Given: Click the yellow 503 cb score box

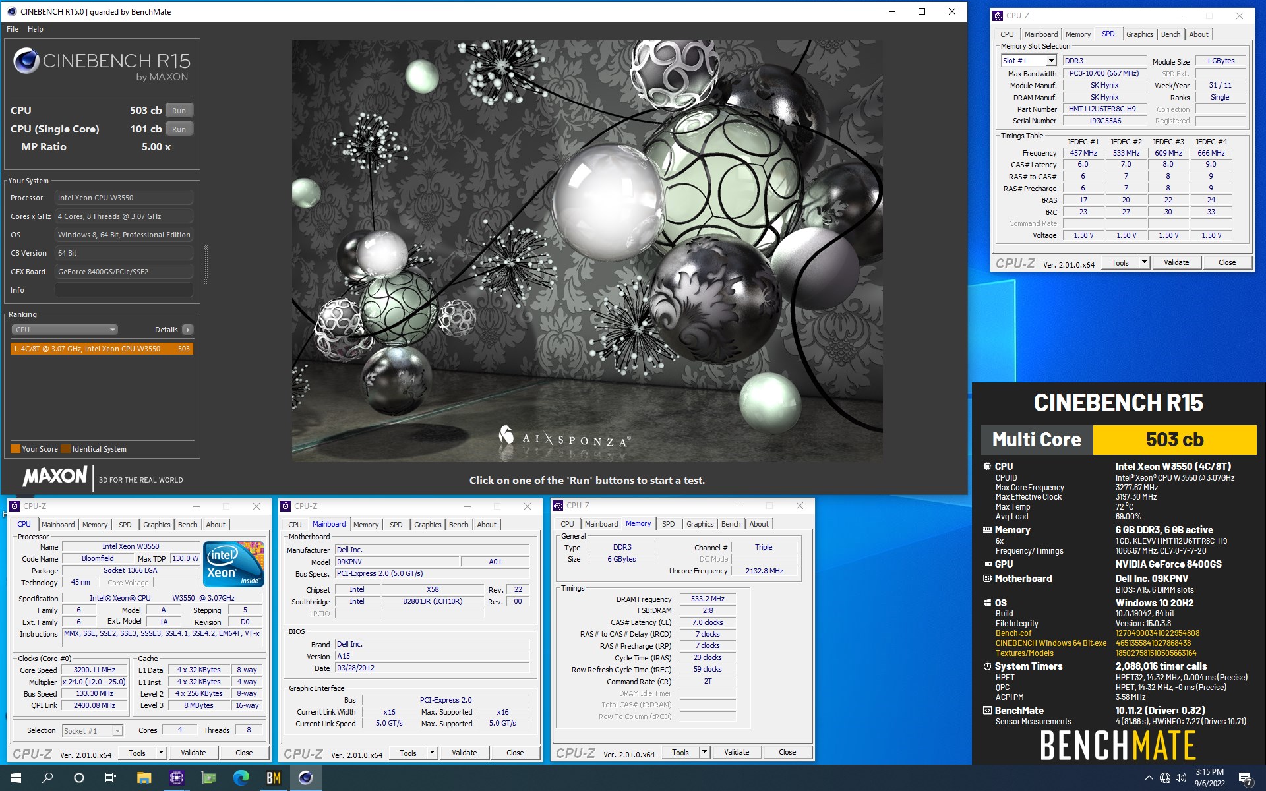Looking at the screenshot, I should point(1174,440).
